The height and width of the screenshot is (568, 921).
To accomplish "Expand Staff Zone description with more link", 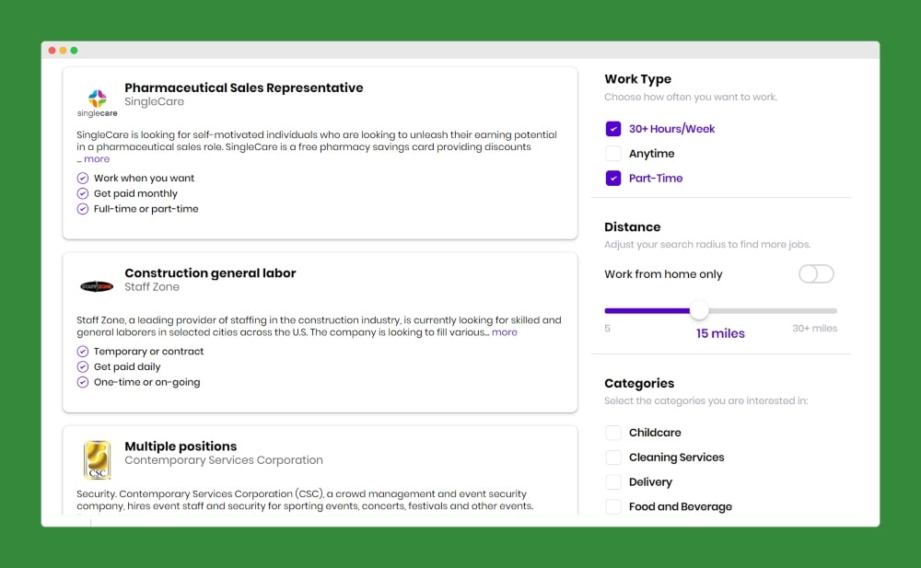I will (x=505, y=332).
